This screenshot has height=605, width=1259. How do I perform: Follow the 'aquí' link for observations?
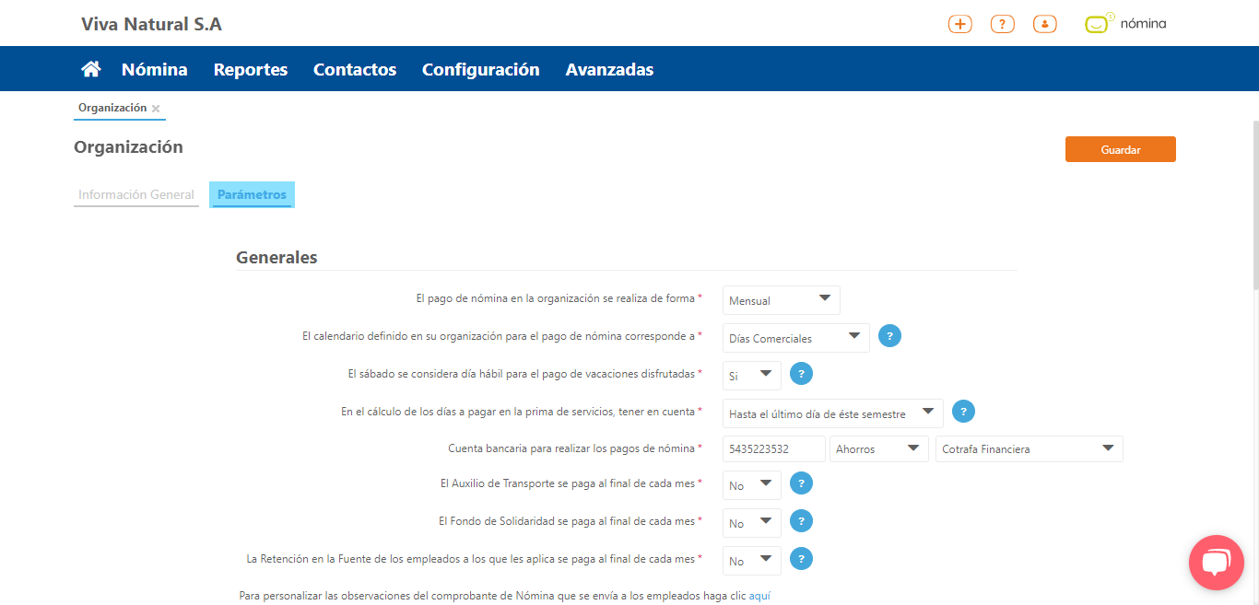point(759,596)
